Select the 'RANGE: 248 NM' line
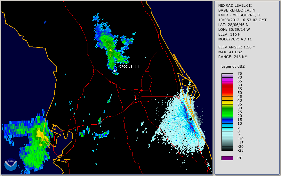Image resolution: width=281 pixels, height=176 pixels. click(233, 57)
